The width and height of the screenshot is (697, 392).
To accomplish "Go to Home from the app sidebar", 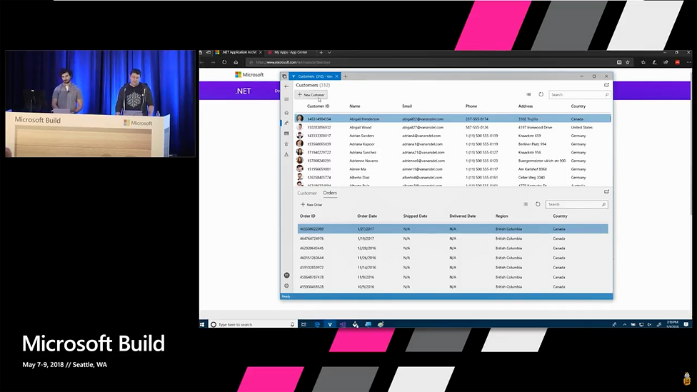I will (x=286, y=112).
